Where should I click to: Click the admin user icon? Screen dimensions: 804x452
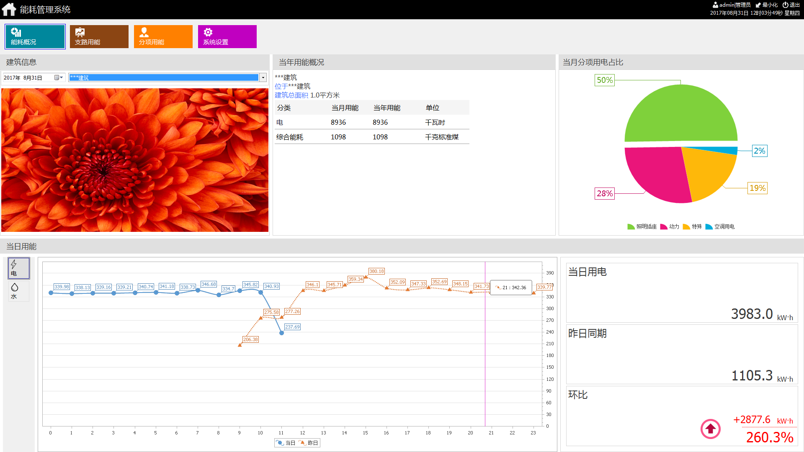coord(715,5)
